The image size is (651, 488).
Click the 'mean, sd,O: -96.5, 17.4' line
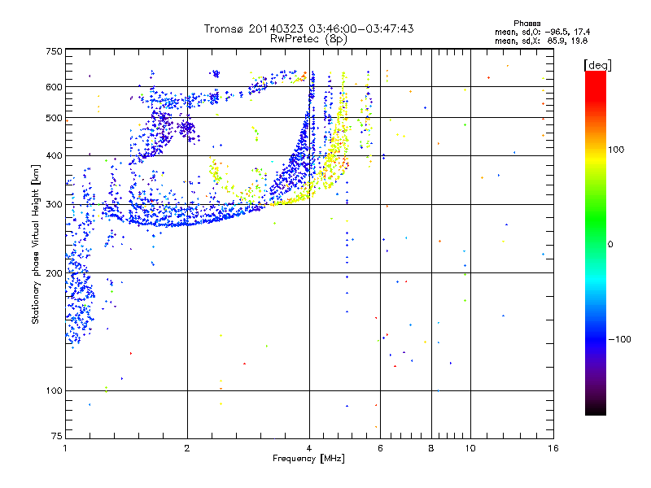point(542,32)
